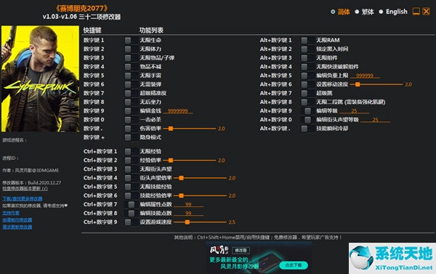This screenshot has height=274, width=436.
Task: Click the 编辑属性点数 value field
Action: pyautogui.click(x=188, y=204)
